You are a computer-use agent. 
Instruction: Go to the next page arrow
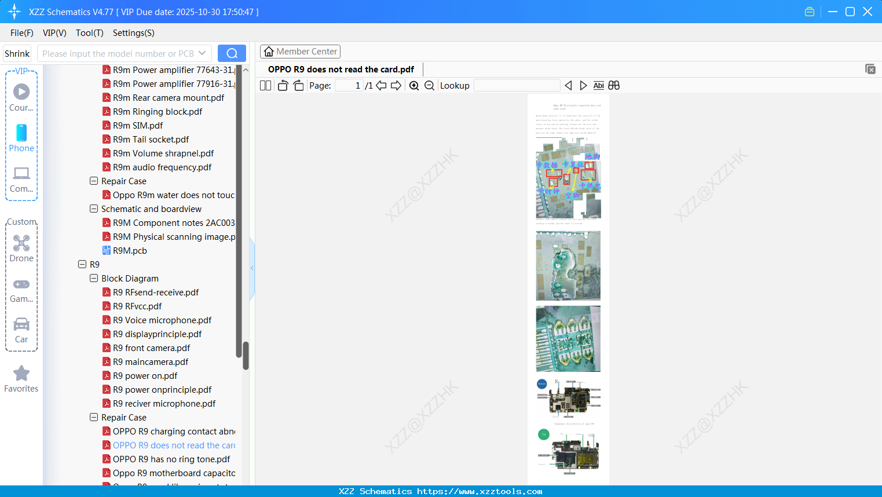click(396, 86)
